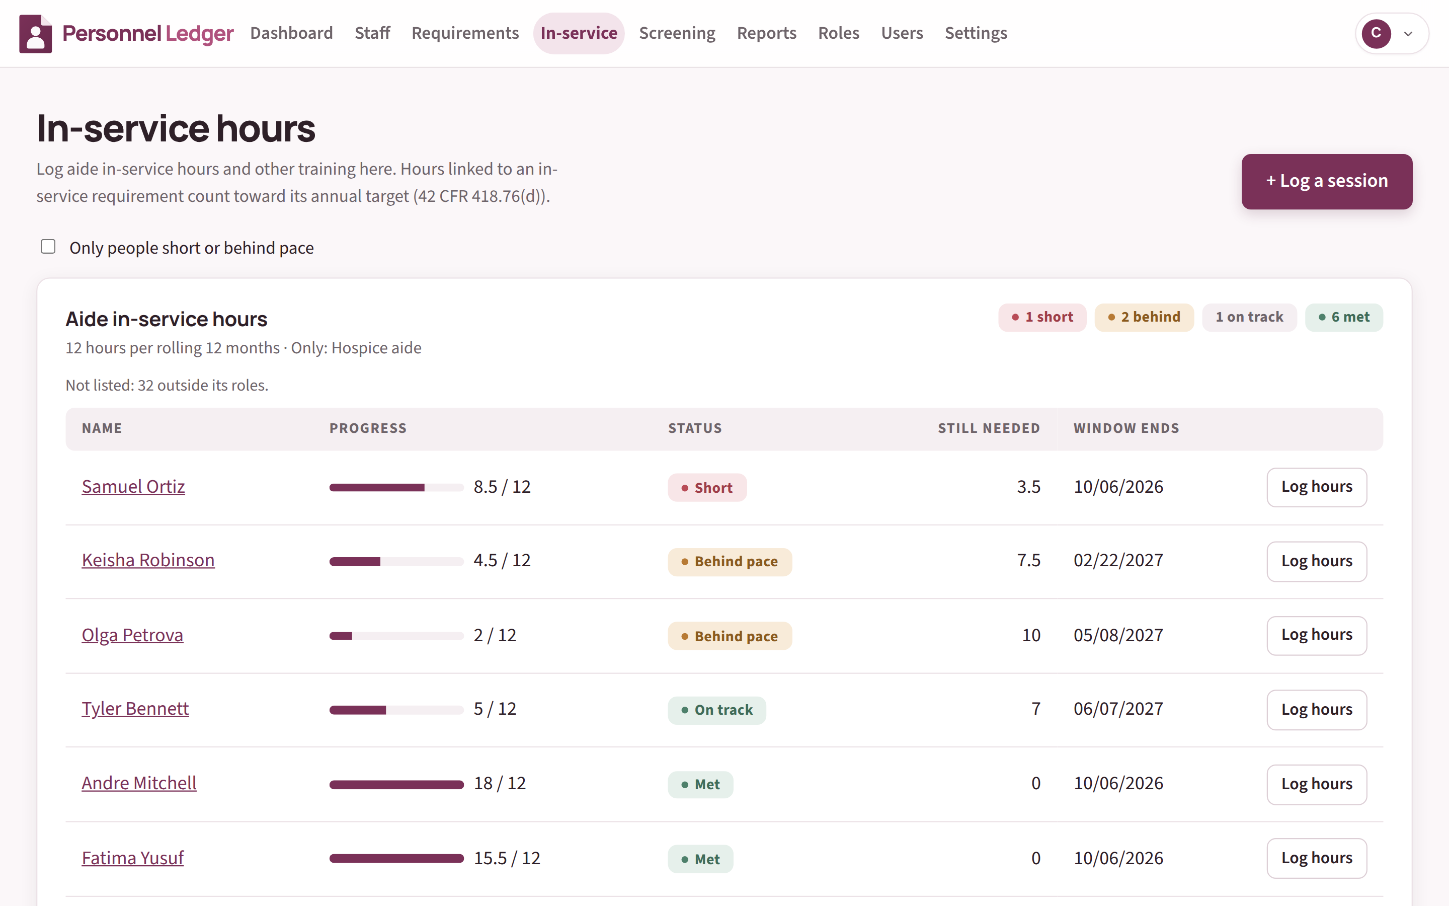1449x906 pixels.
Task: Click the 02/22/2027 window end date
Action: 1118,560
